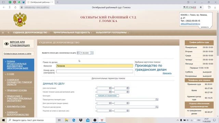
Task: Open calendar for срока рассмотрения start date
Action: (x=111, y=92)
